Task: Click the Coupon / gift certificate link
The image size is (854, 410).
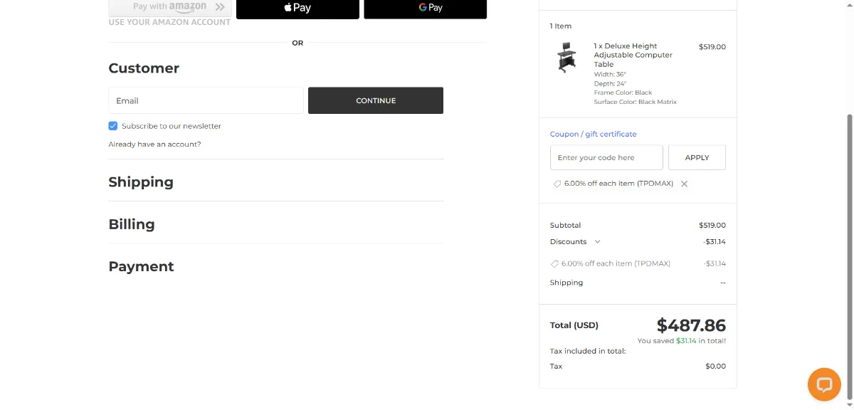Action: click(594, 134)
